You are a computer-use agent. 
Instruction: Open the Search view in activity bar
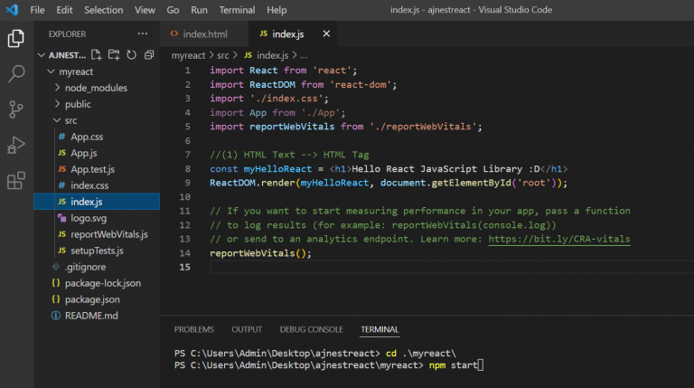15,74
